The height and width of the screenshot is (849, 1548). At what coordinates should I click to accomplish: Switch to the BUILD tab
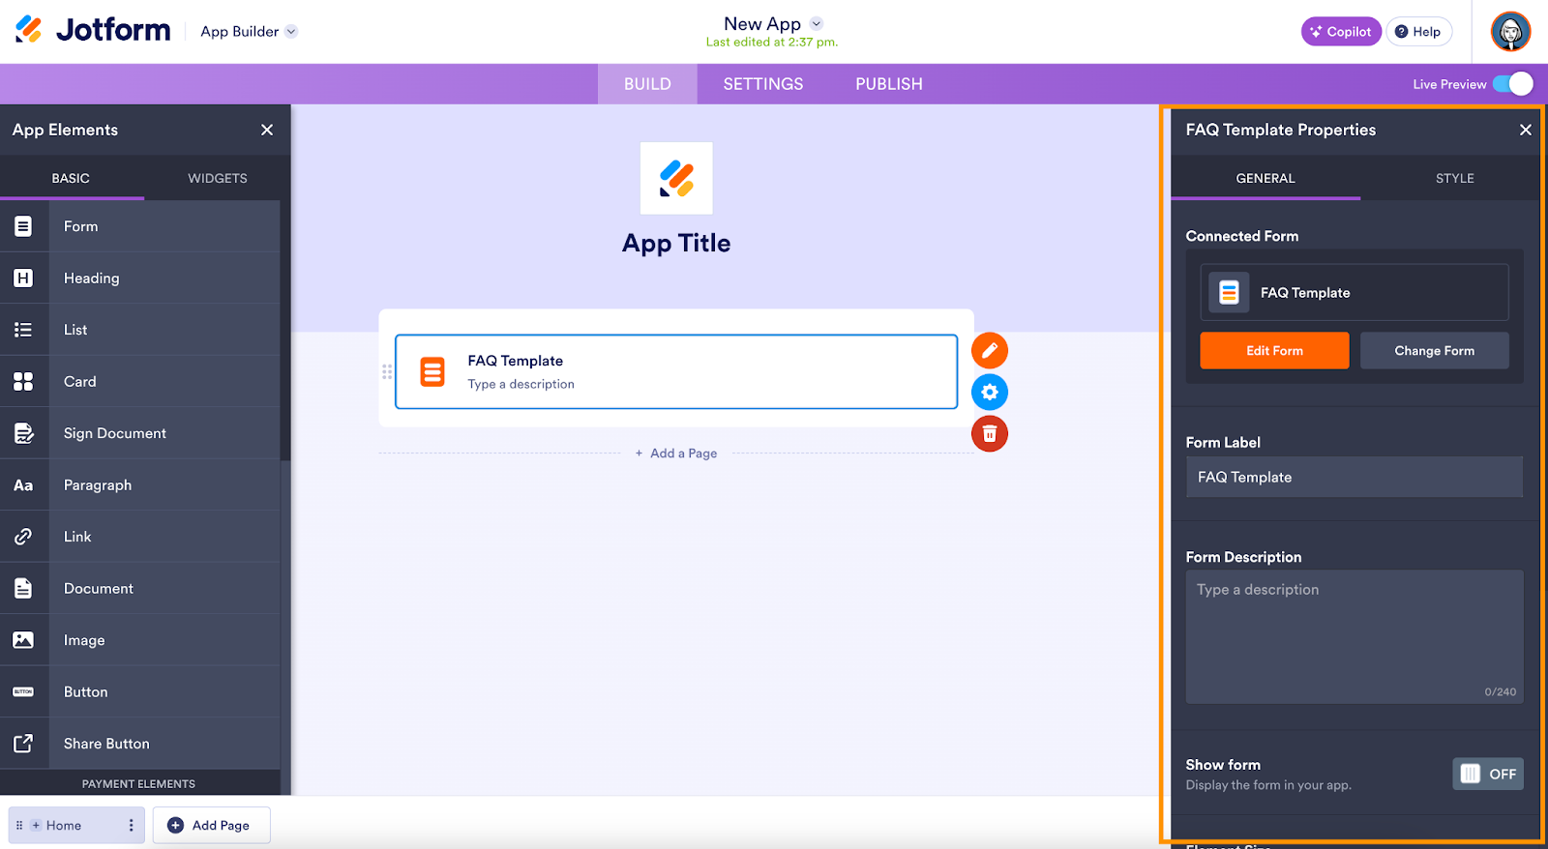tap(647, 84)
